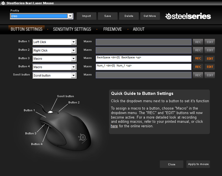
Task: Click EDIT for Scroll button macro
Action: (x=210, y=75)
